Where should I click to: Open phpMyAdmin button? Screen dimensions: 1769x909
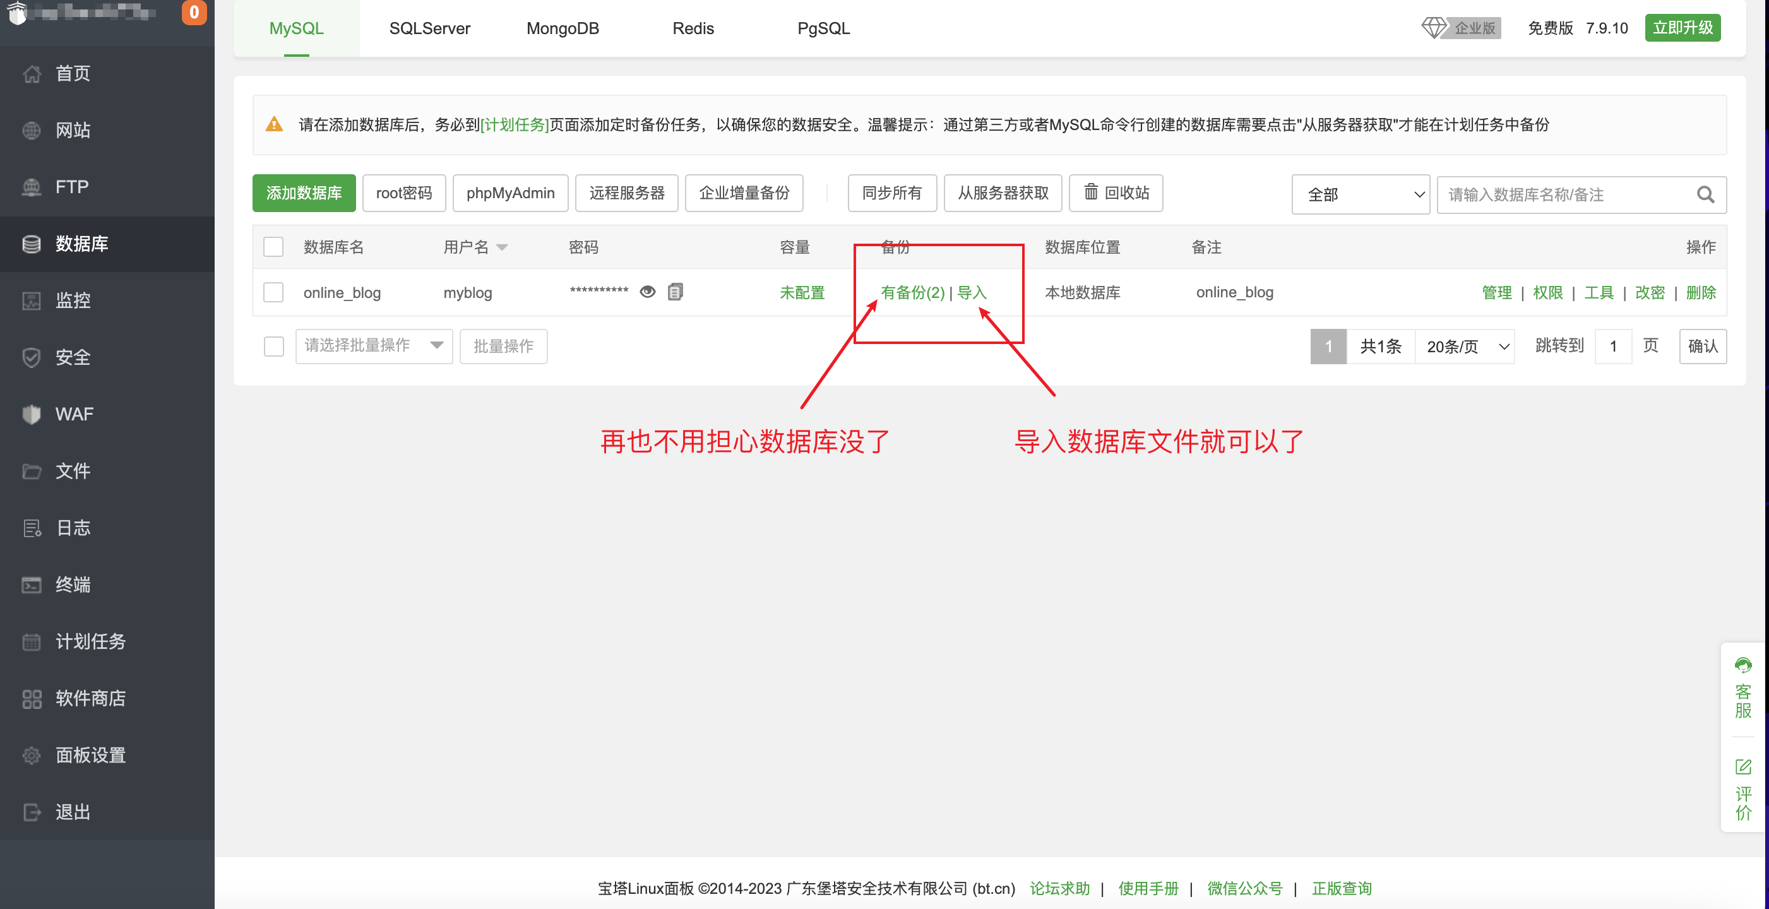coord(511,193)
